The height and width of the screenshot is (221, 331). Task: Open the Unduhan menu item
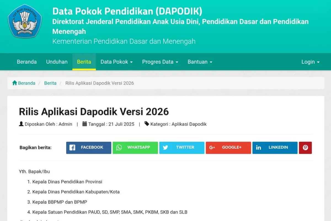[x=57, y=62]
